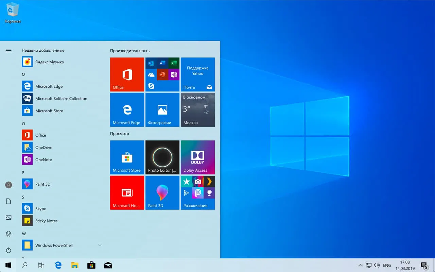435x272 pixels.
Task: Open the alphabet index via letter M header
Action: (23, 74)
